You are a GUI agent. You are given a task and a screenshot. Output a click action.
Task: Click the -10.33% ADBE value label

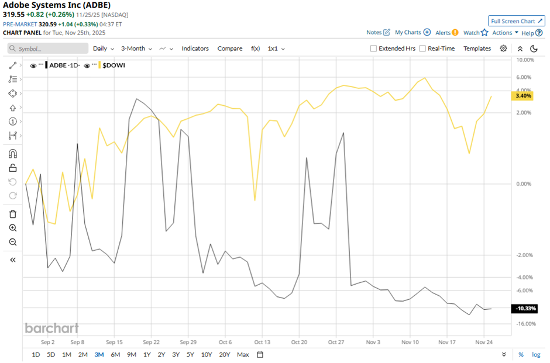[524, 309]
